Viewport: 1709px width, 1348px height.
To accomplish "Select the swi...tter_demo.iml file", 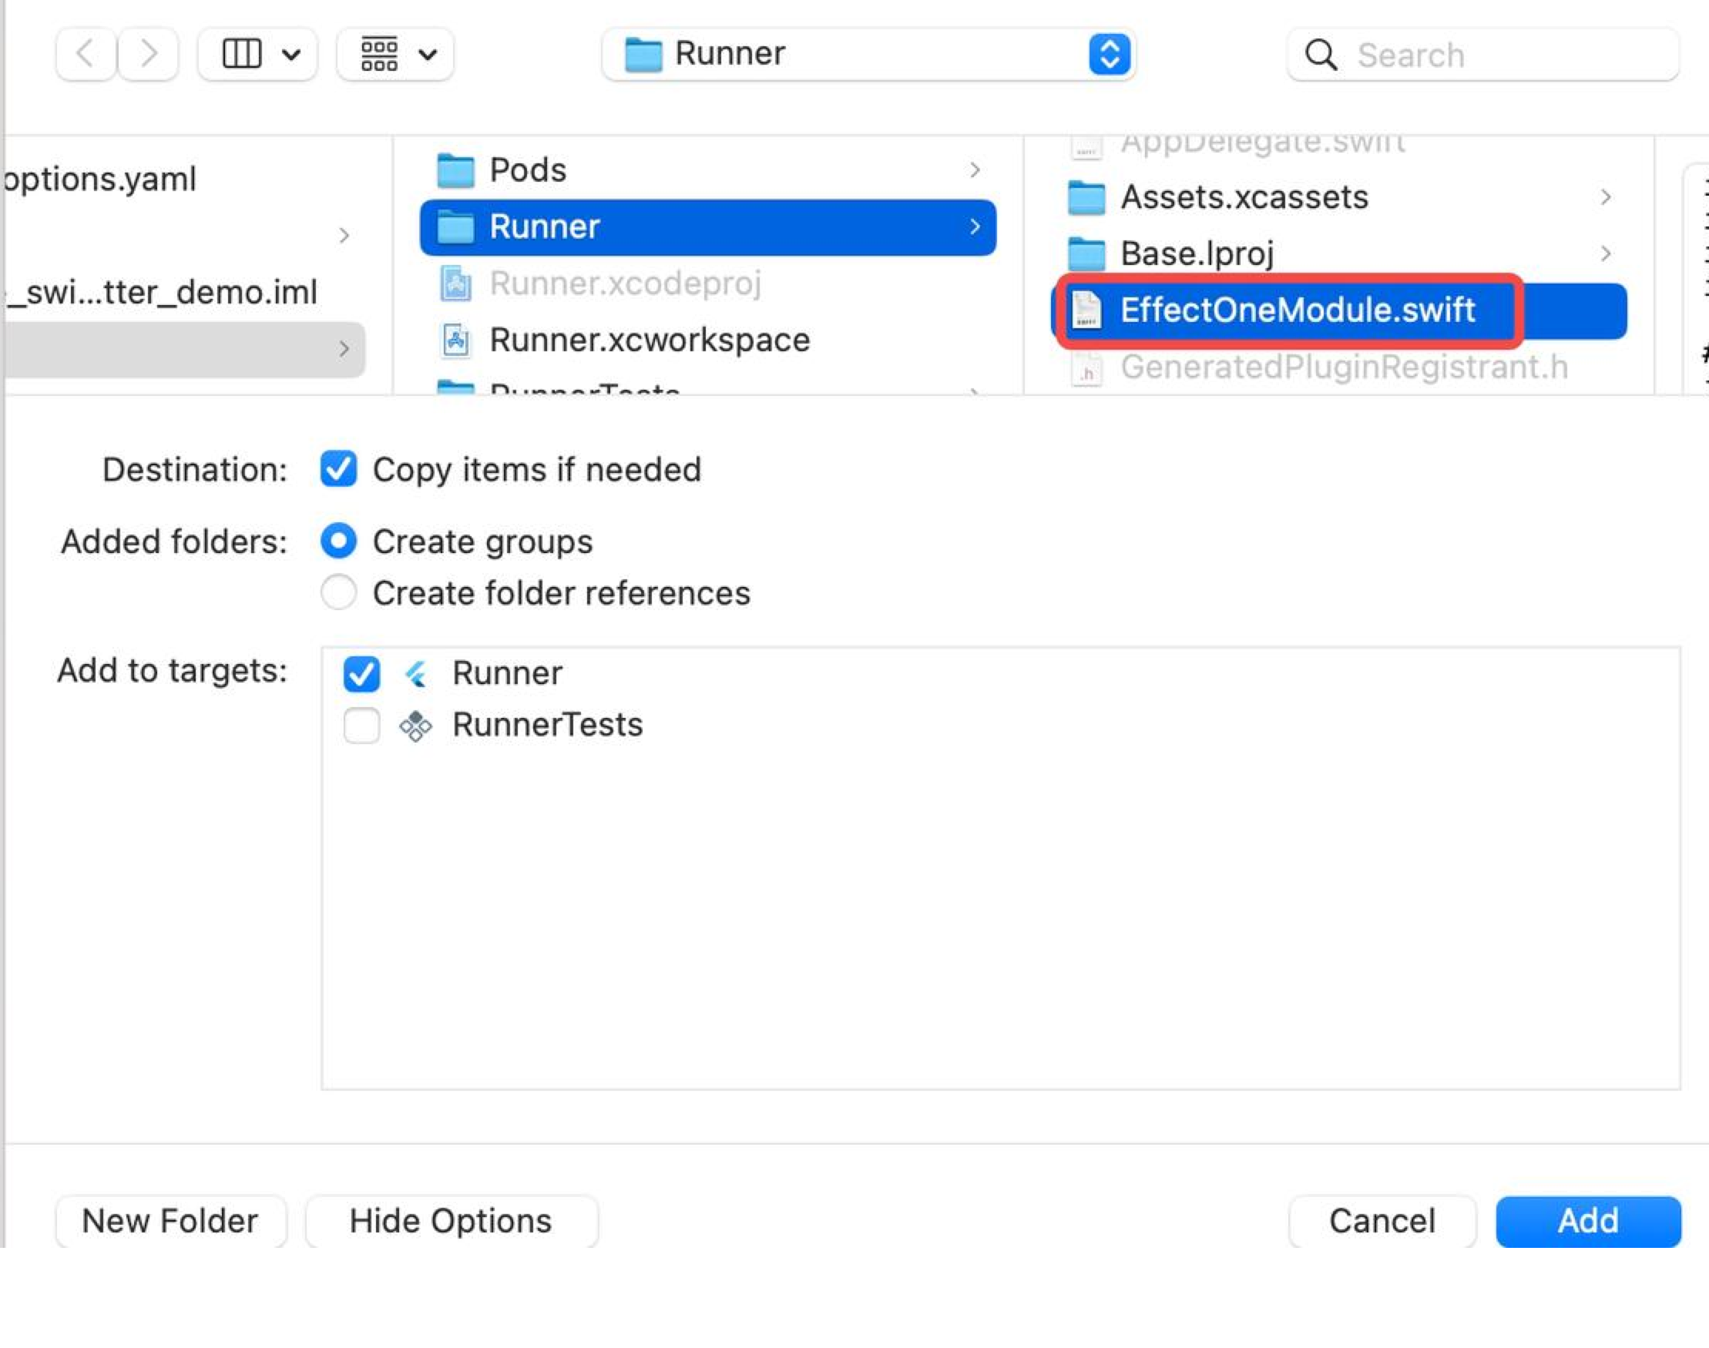I will (162, 292).
